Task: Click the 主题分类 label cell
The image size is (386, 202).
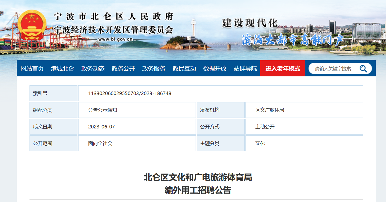Action: [221, 143]
